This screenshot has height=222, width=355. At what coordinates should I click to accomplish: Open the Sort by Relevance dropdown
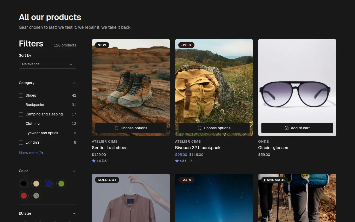[x=48, y=64]
